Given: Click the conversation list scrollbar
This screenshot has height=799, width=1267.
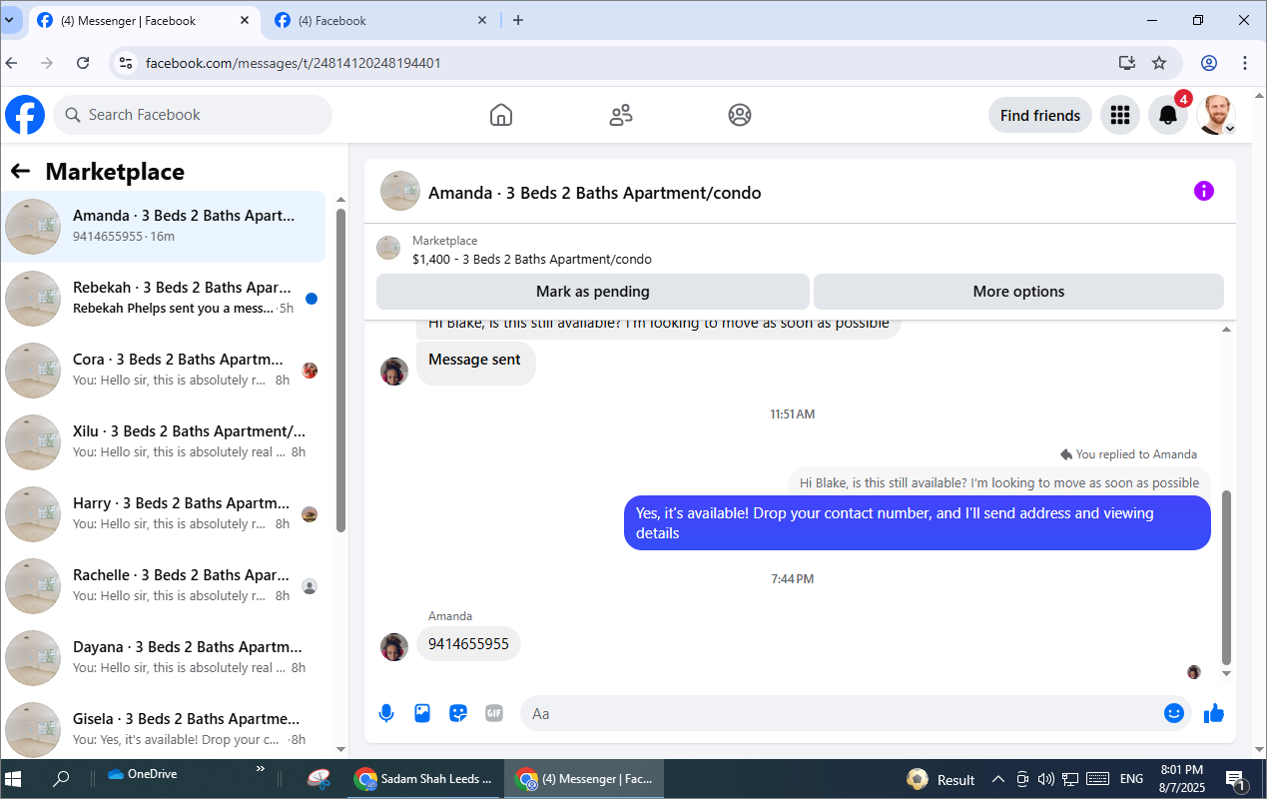Looking at the screenshot, I should (340, 370).
